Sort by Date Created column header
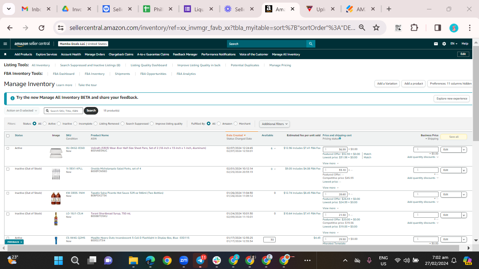The image size is (479, 269). click(236, 135)
